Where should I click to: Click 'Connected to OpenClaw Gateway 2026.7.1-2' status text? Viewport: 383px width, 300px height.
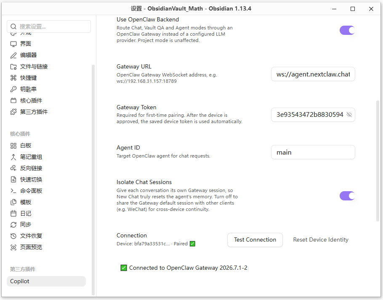[x=188, y=268]
